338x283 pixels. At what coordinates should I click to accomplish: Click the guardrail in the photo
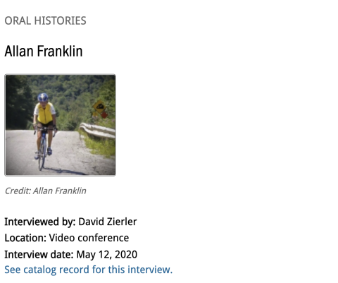tap(97, 131)
